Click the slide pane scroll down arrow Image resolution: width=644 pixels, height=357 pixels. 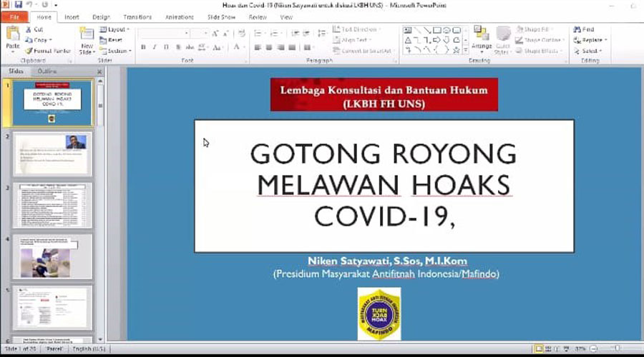100,339
